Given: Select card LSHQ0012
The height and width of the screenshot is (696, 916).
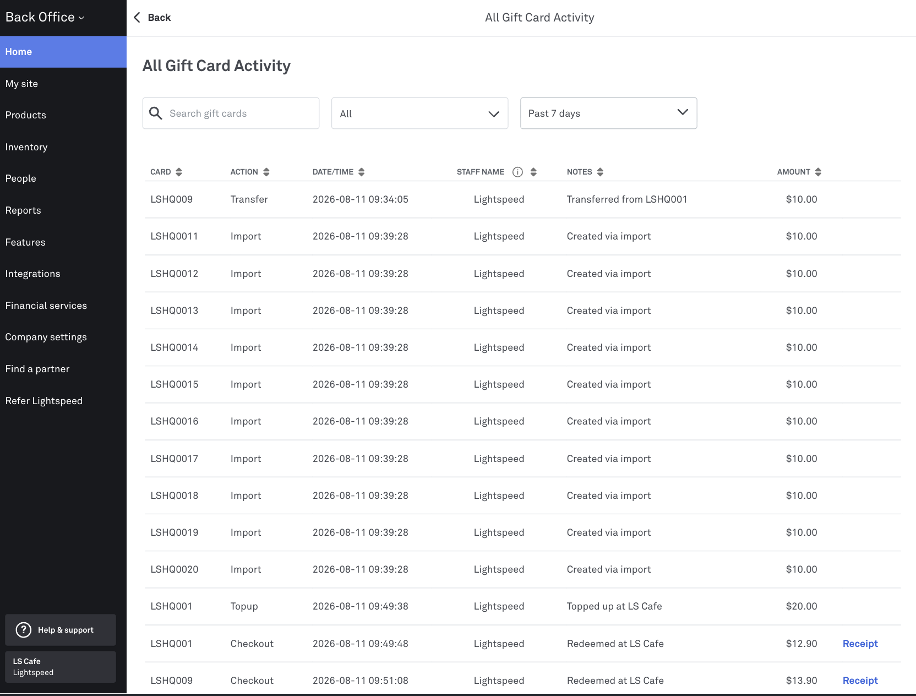Looking at the screenshot, I should coord(174,274).
